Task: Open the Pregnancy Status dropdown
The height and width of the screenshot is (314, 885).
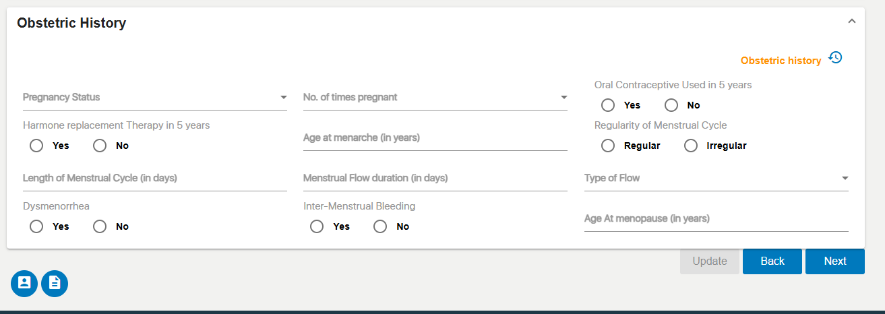Action: [155, 97]
